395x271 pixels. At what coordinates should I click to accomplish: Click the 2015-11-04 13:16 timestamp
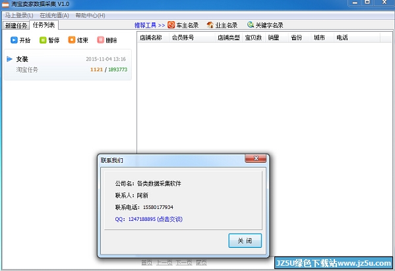106,59
